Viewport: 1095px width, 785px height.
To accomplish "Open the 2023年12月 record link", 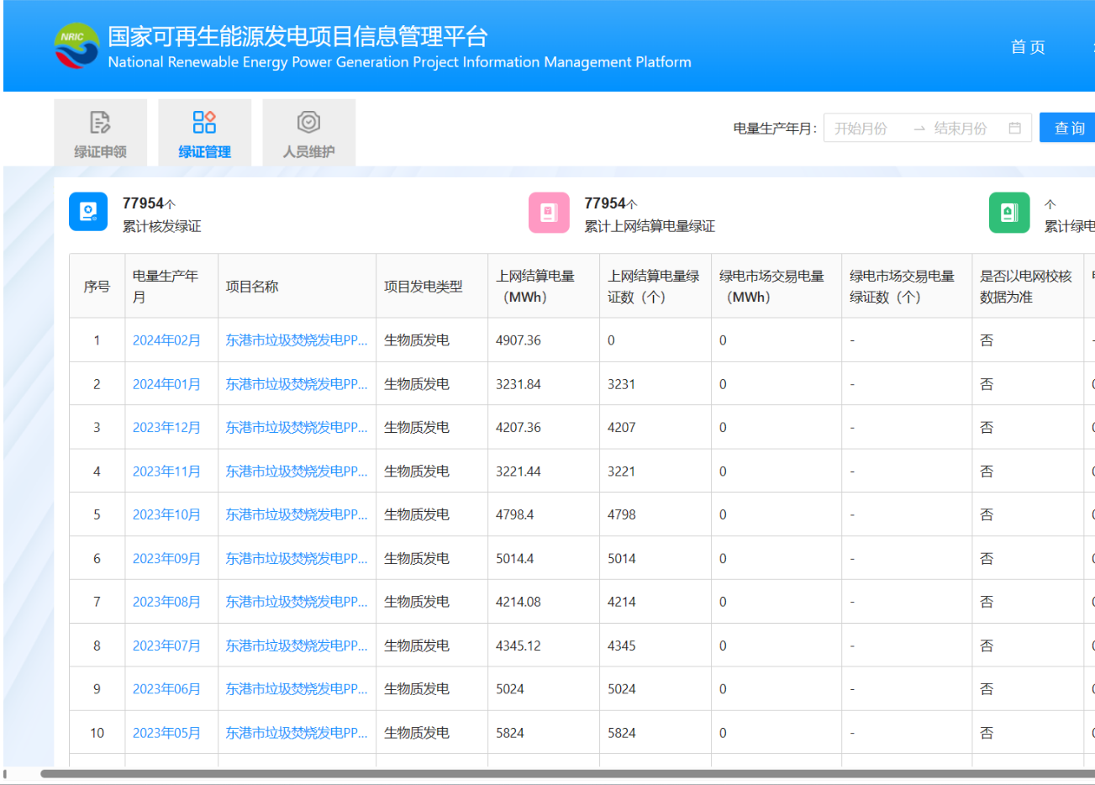I will coord(166,428).
